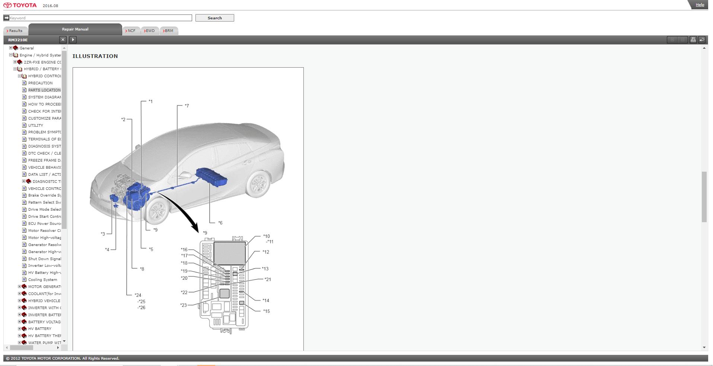Click the General book icon
The image size is (713, 366).
tap(16, 48)
